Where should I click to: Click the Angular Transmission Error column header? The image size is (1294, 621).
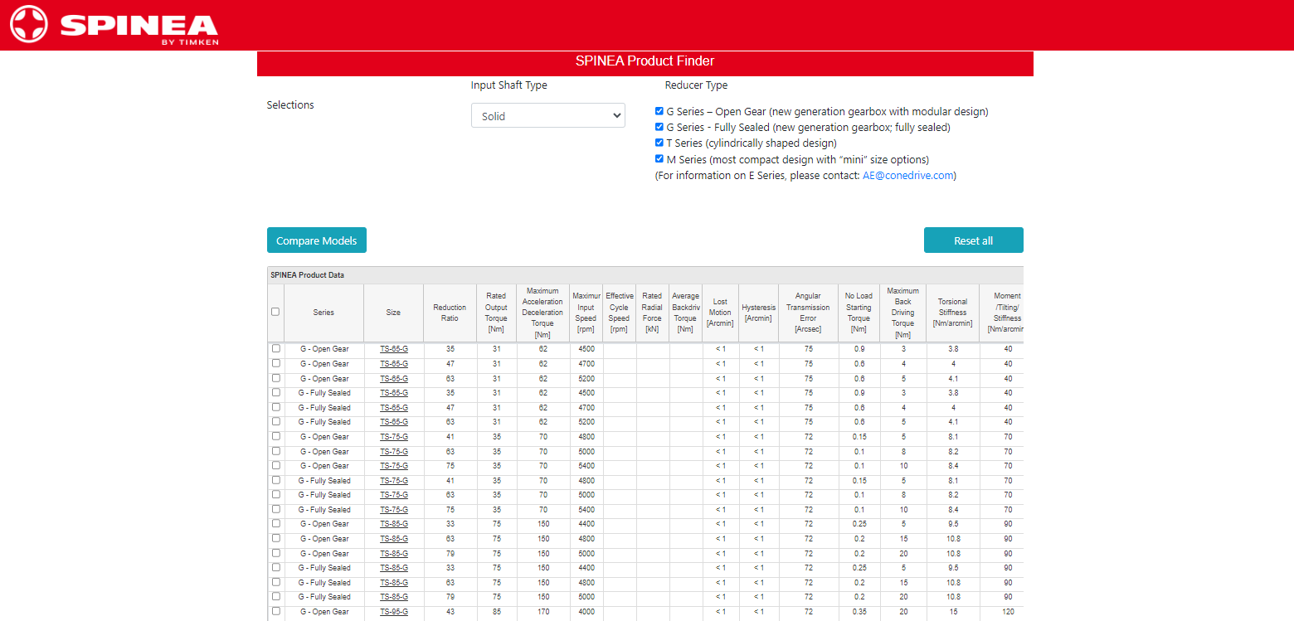tap(808, 313)
